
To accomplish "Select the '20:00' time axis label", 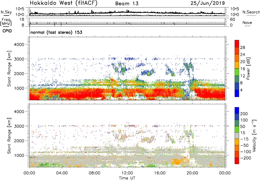I will tap(192, 173).
